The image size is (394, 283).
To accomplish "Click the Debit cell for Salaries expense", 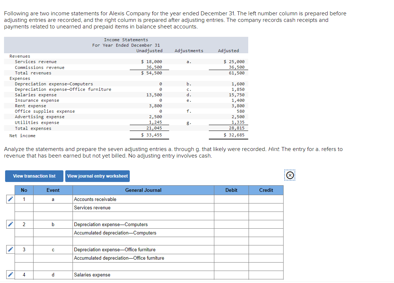I will point(231,275).
